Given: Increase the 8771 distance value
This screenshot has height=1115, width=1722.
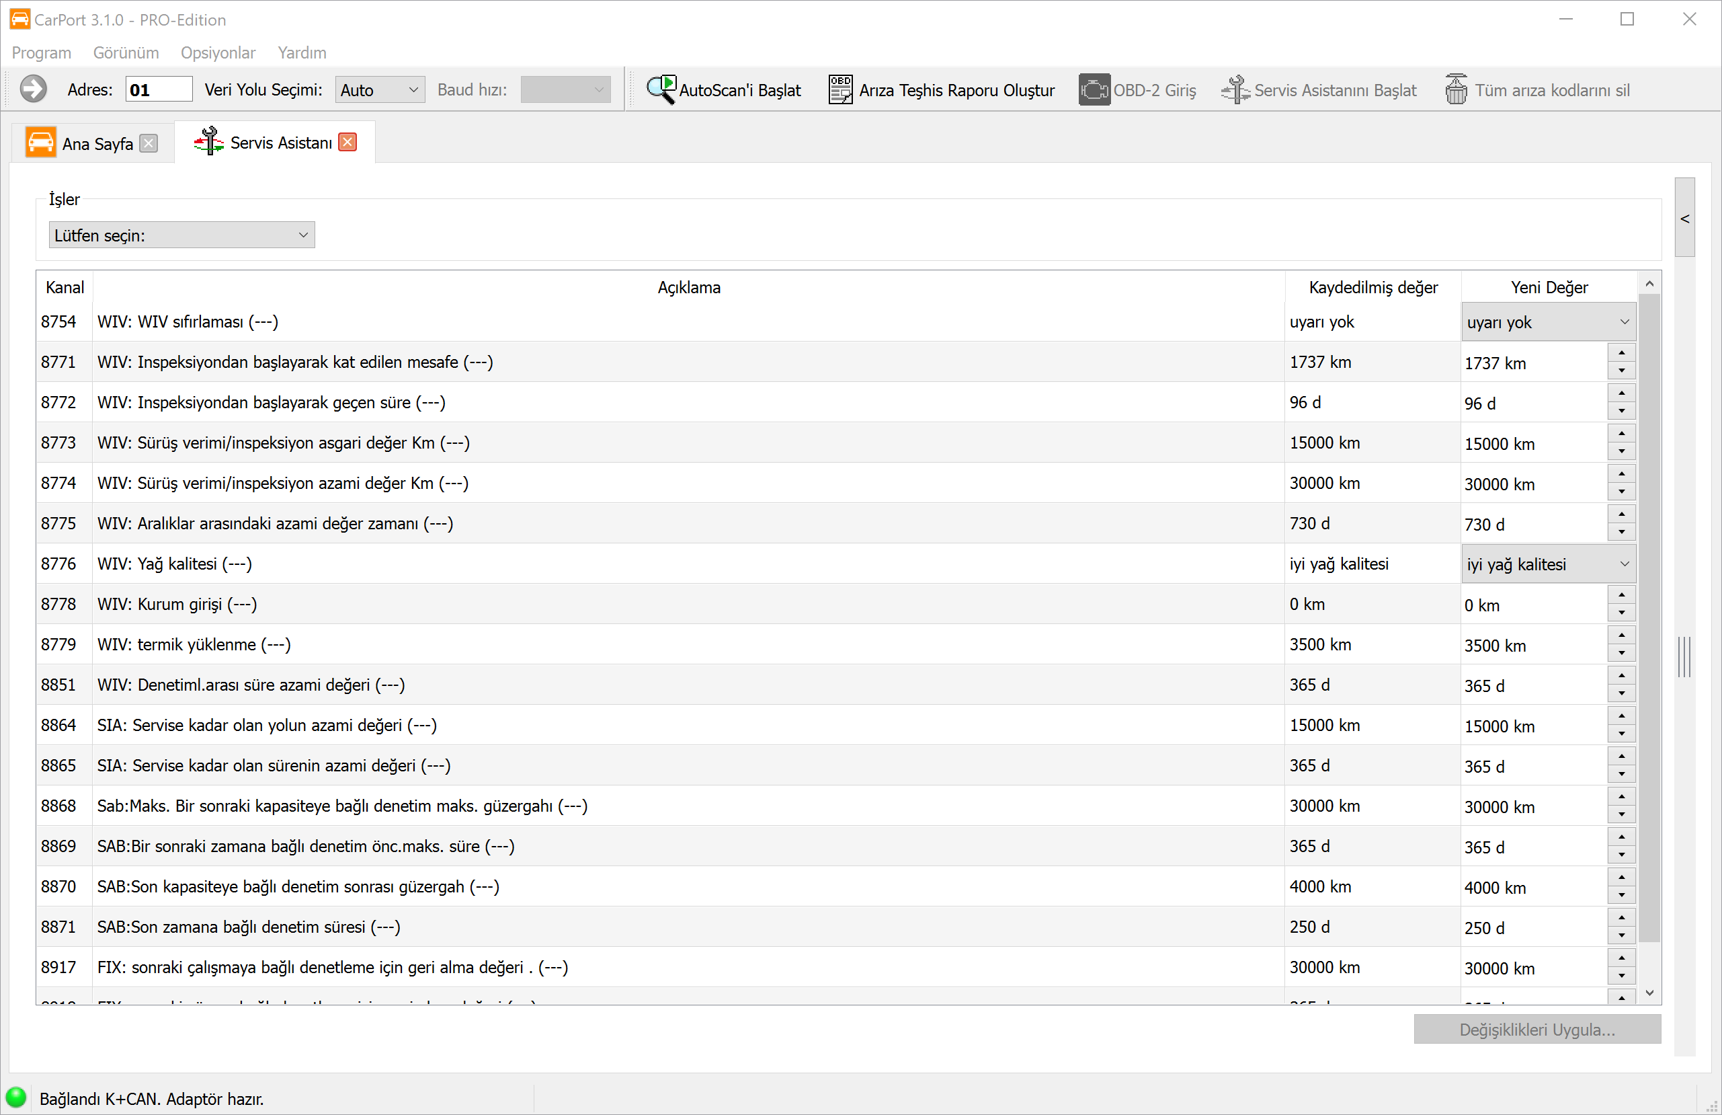Looking at the screenshot, I should coord(1621,352).
